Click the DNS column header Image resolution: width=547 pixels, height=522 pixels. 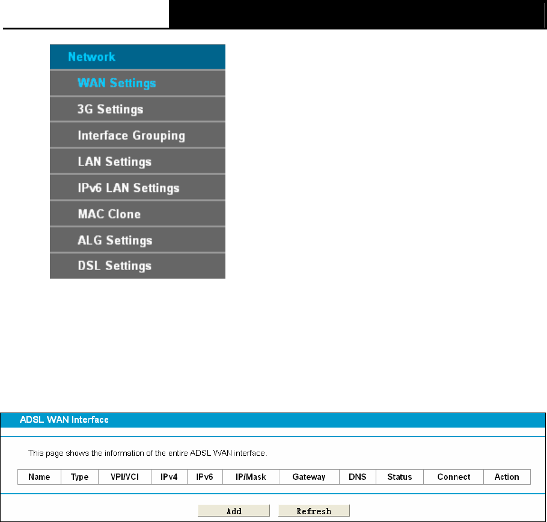point(358,477)
